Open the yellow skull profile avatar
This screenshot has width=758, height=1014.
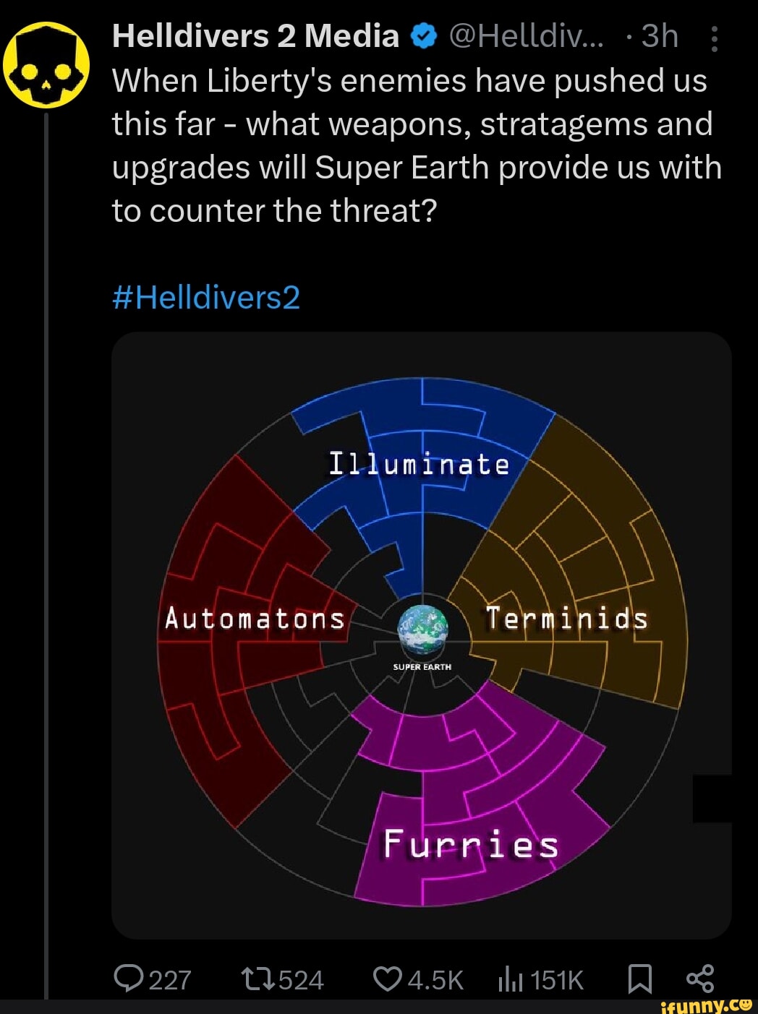tap(46, 65)
